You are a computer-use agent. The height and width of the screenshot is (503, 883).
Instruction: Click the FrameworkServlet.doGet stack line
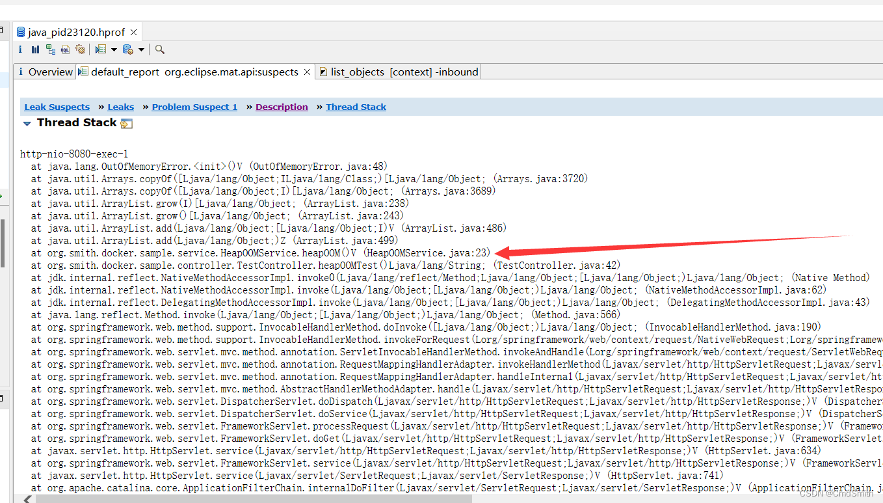click(456, 439)
